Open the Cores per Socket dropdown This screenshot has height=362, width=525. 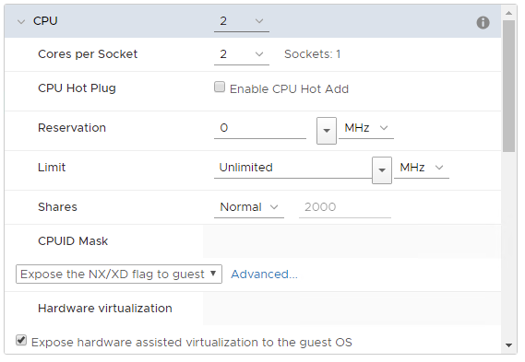[242, 54]
